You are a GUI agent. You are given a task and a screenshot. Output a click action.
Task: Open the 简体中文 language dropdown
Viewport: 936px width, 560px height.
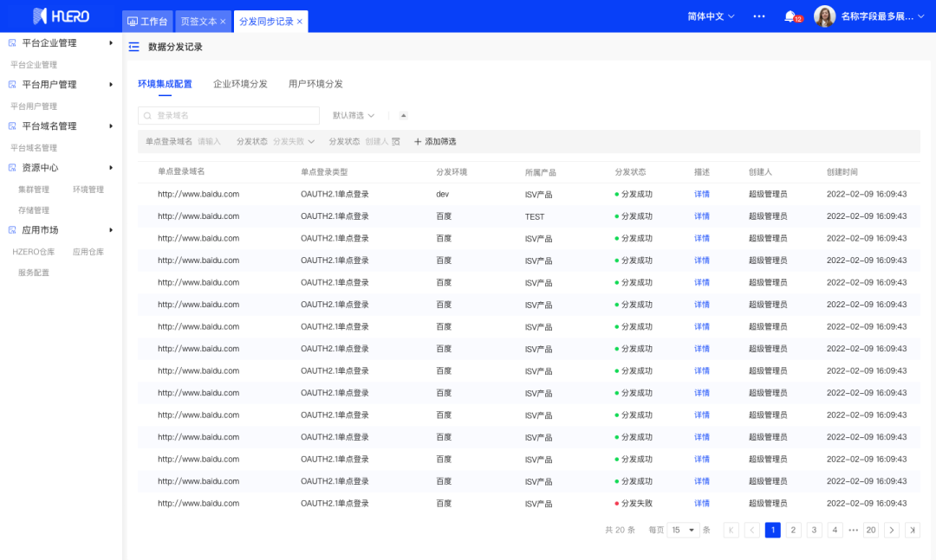coord(711,16)
